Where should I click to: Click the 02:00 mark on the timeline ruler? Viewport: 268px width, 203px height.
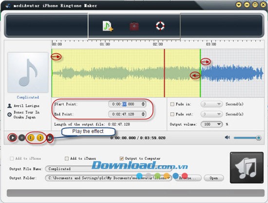(x=158, y=44)
